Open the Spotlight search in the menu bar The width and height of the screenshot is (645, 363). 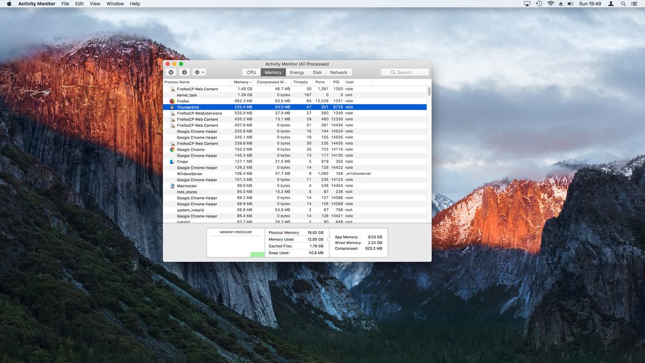pyautogui.click(x=623, y=4)
